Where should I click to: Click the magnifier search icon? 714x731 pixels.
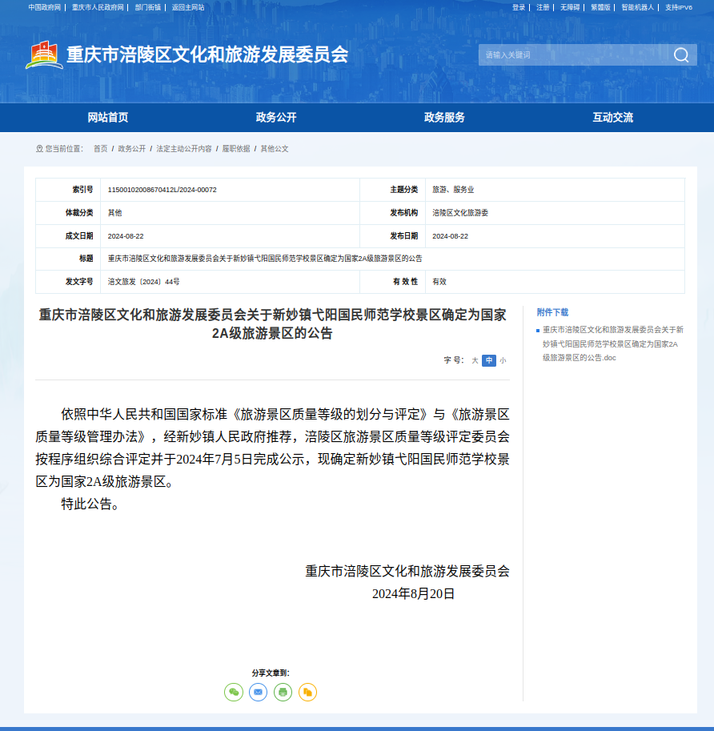pos(681,54)
